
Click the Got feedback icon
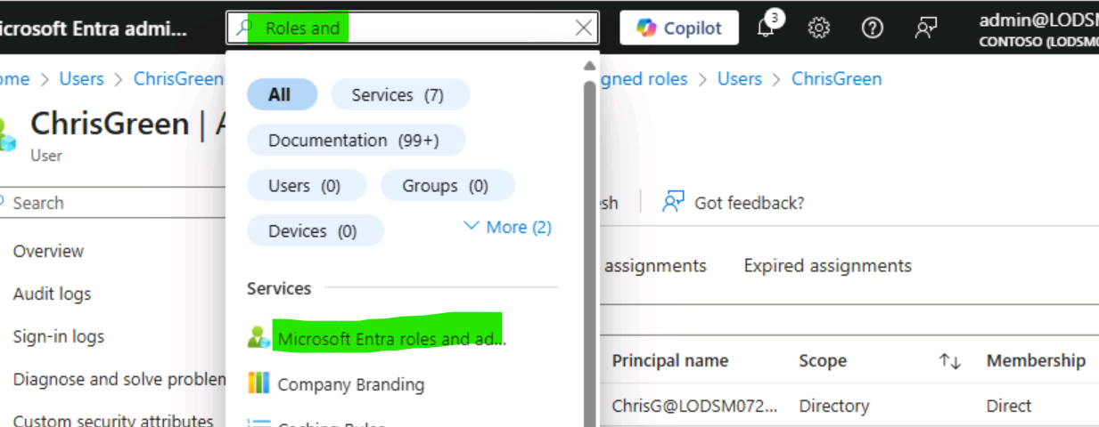(x=673, y=202)
